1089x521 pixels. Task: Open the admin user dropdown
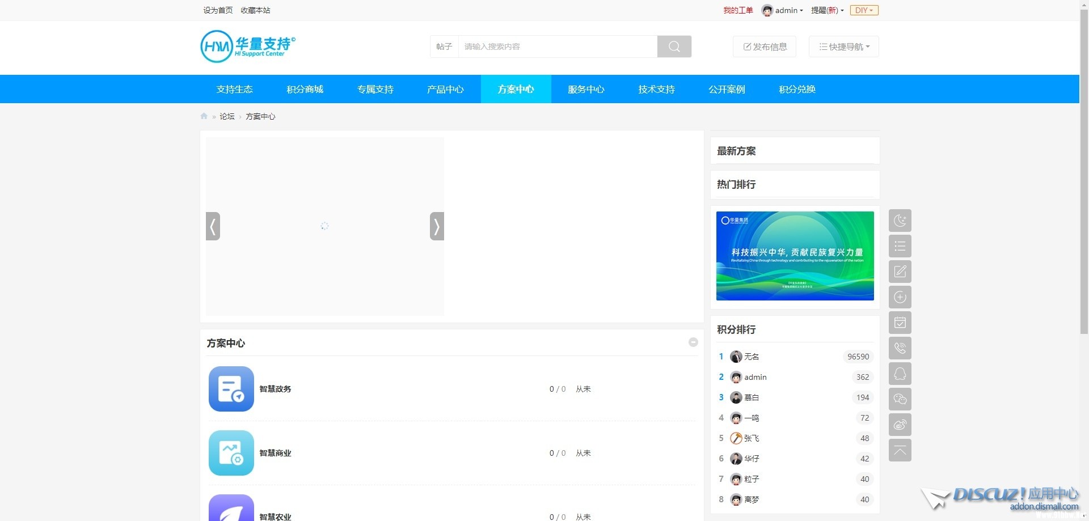tap(783, 10)
